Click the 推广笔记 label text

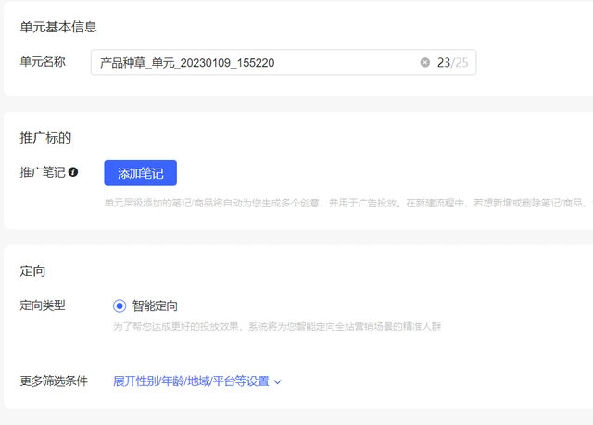[43, 172]
